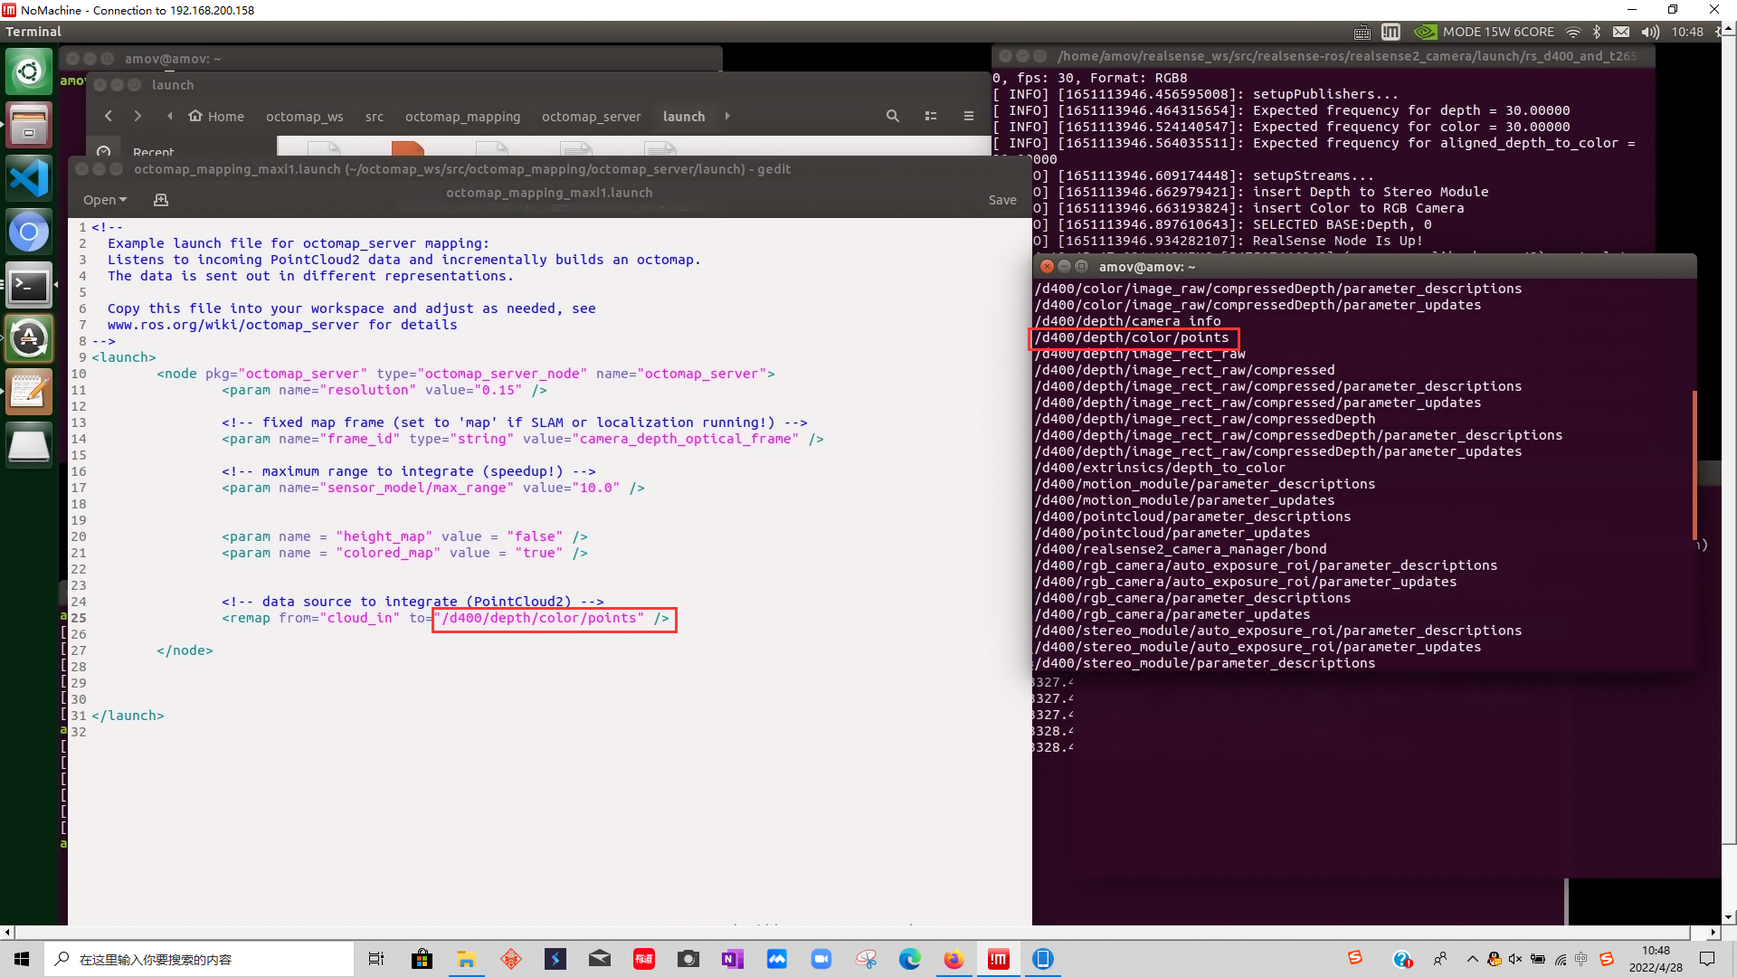The image size is (1737, 977).
Task: Show hidden Windows tray icons
Action: coord(1472,959)
